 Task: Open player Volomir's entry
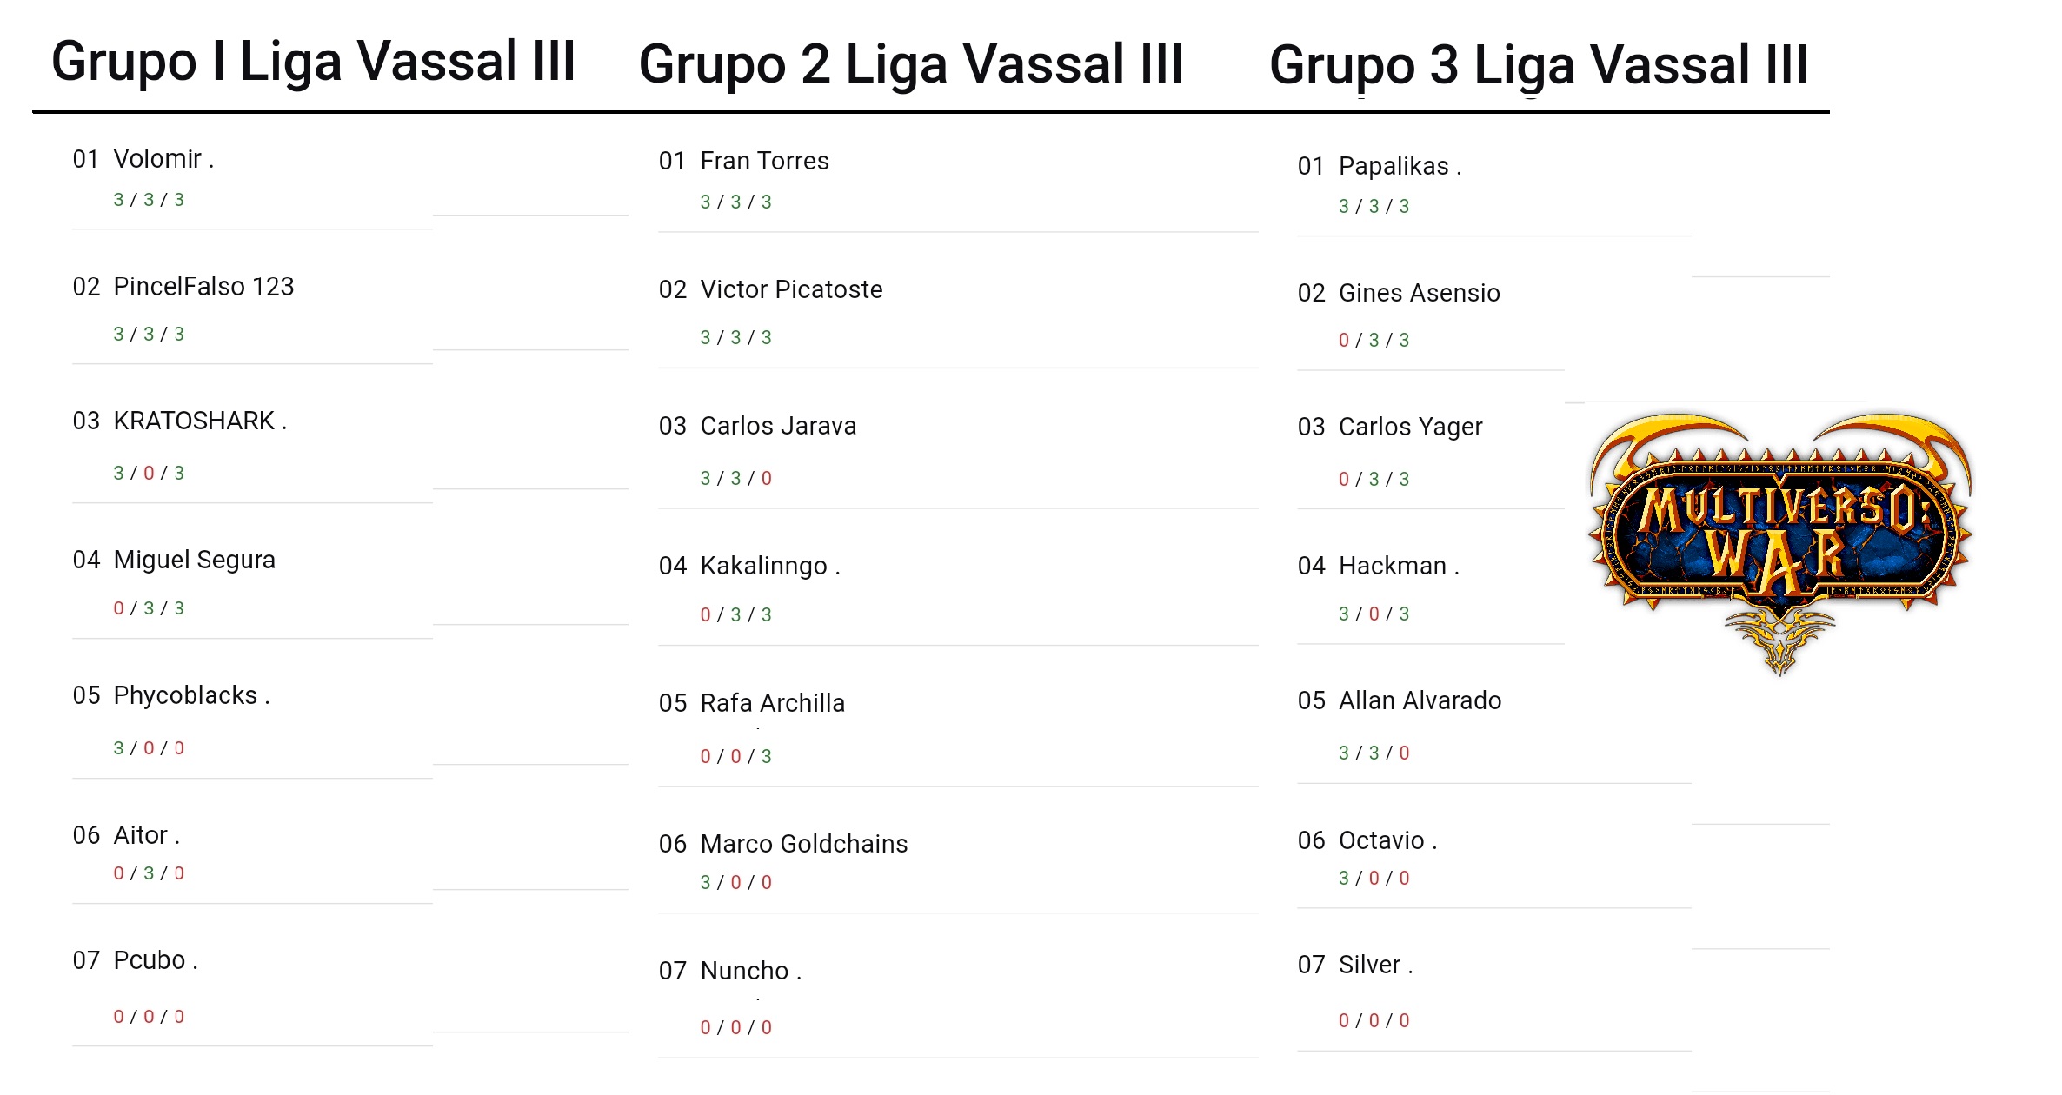click(x=163, y=160)
